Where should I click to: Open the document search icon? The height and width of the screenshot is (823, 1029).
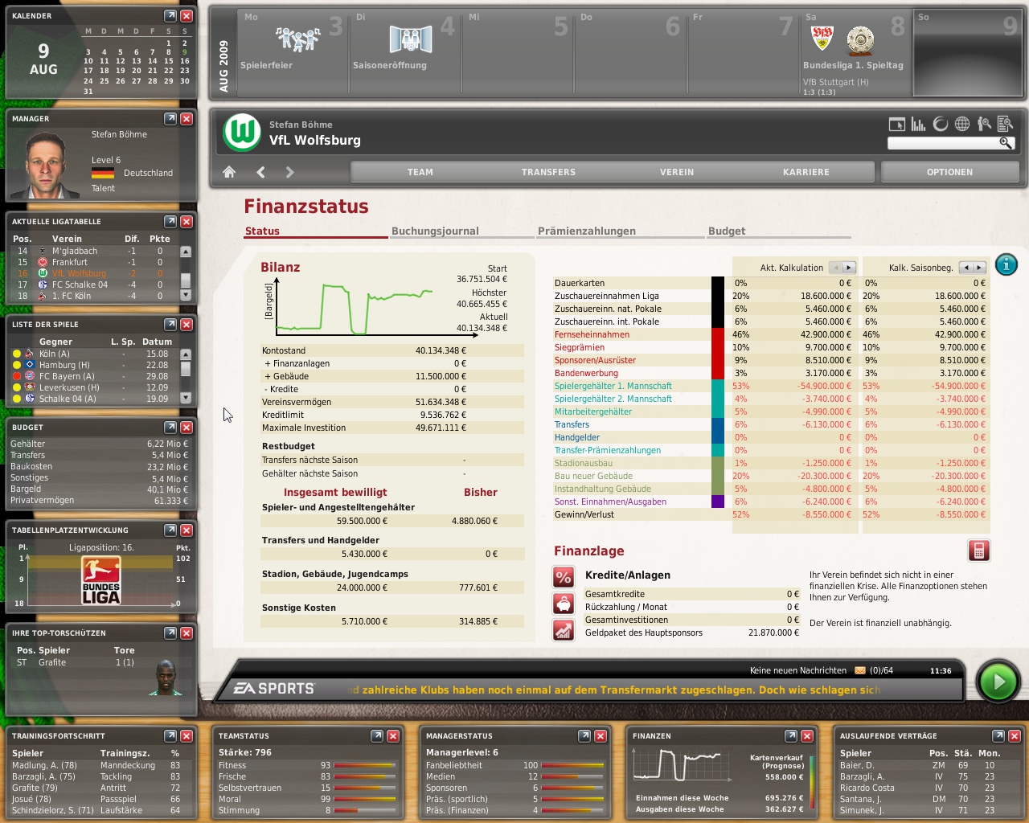[1005, 124]
